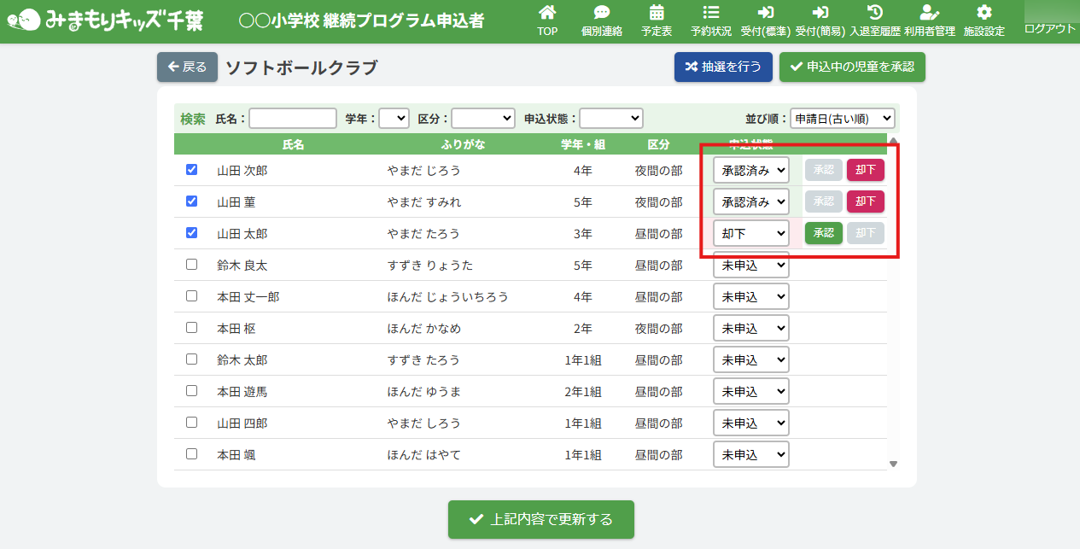The height and width of the screenshot is (549, 1080).
Task: Open 施設設定 gear icon
Action: coord(984,13)
